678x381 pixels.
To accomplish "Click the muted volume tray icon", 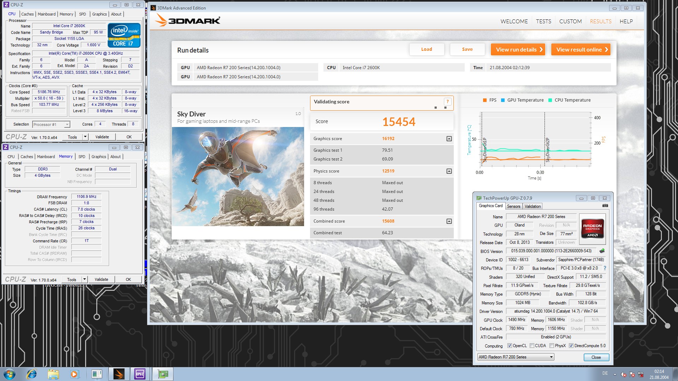I will [624, 375].
